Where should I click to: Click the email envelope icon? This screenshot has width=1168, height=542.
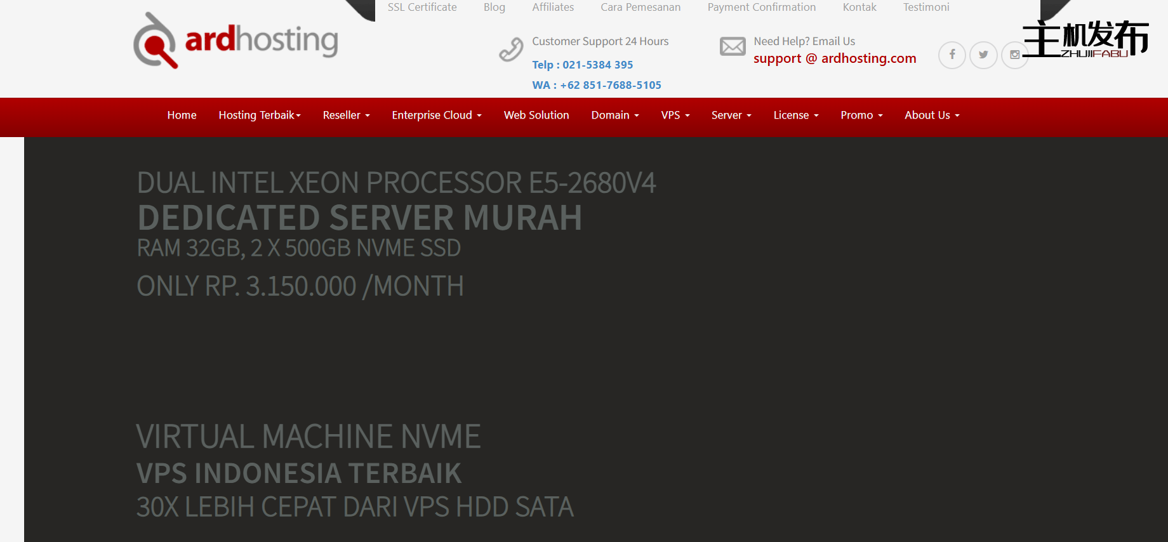pyautogui.click(x=733, y=46)
